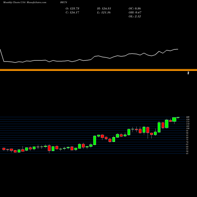The height and width of the screenshot is (197, 197).
Task: Click the 'Monthly Charts USA' title text
Action: coord(14,2)
